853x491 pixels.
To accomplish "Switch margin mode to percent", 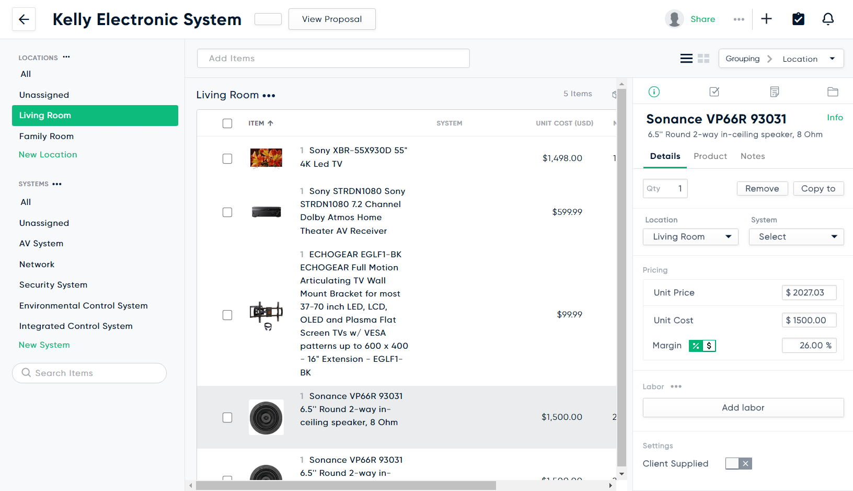I will point(696,346).
